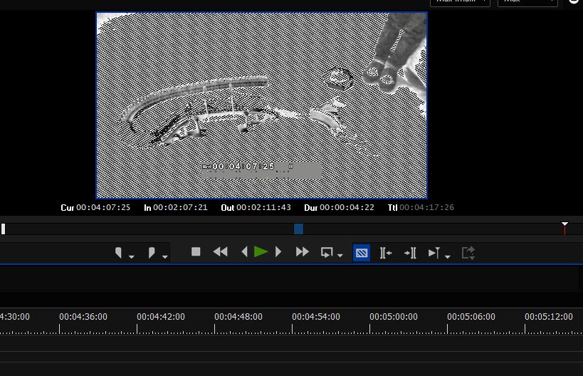
Task: Jump to the In point
Action: (x=386, y=252)
